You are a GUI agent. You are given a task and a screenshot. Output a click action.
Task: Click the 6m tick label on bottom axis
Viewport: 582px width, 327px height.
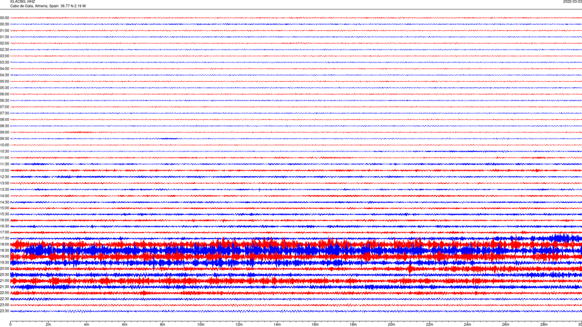125,325
